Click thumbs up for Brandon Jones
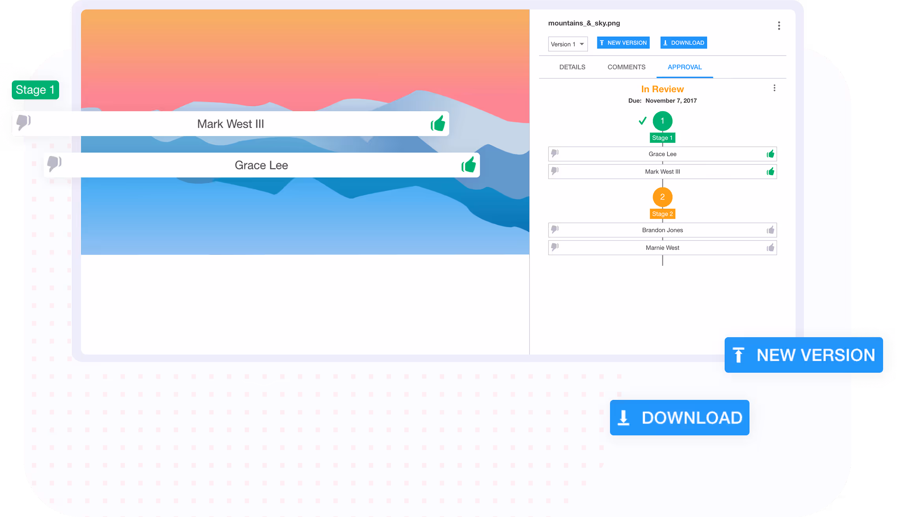The image size is (902, 517). click(770, 230)
